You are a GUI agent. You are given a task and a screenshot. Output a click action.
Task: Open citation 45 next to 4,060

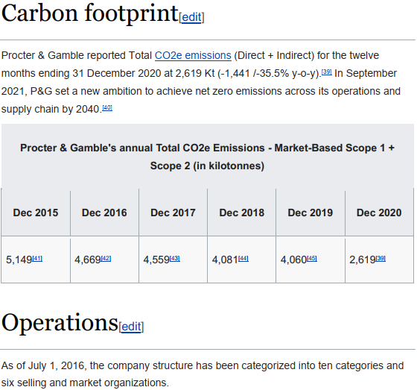click(x=312, y=259)
